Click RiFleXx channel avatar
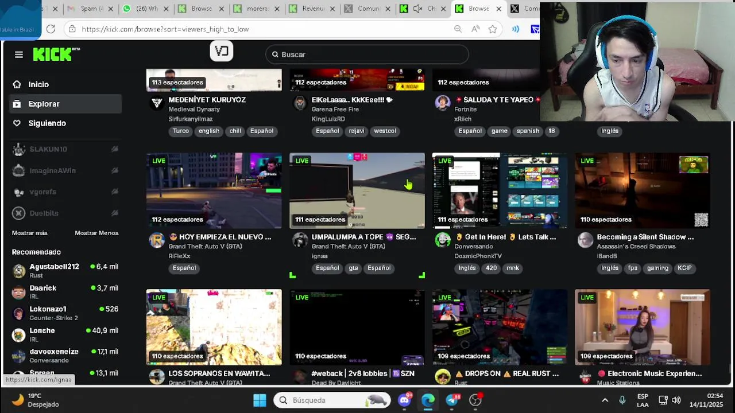The image size is (735, 413). click(x=157, y=240)
